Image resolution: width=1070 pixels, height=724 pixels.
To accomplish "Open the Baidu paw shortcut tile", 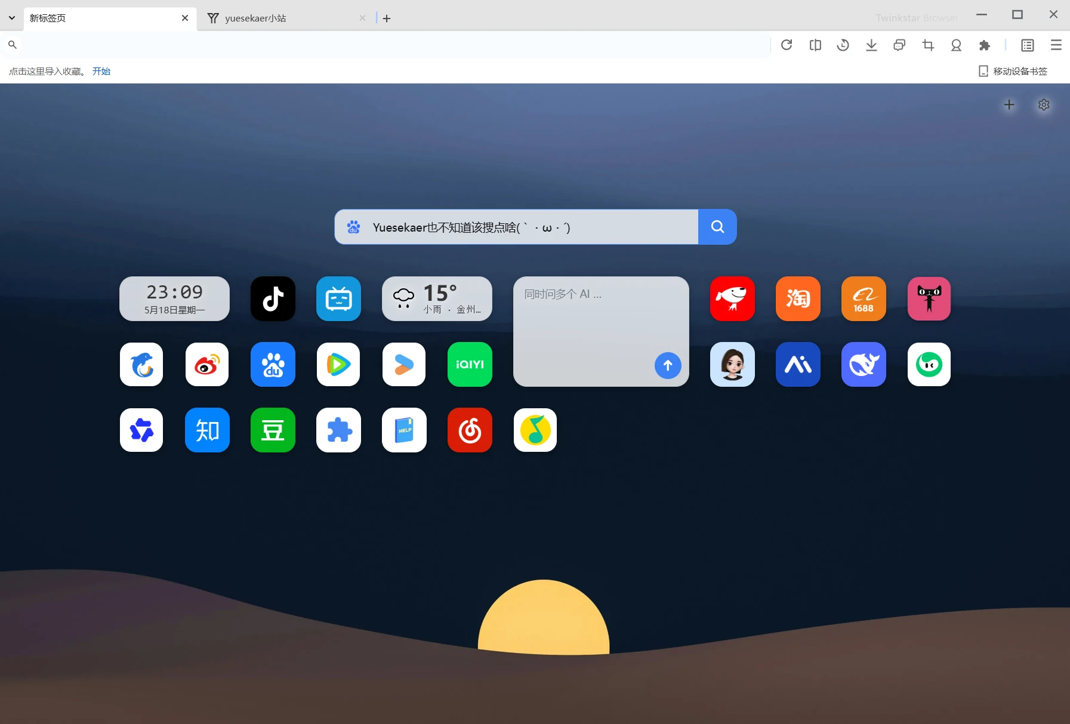I will (x=273, y=364).
